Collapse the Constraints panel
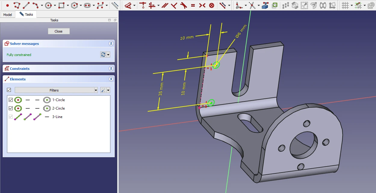The height and width of the screenshot is (193, 376). 111,69
